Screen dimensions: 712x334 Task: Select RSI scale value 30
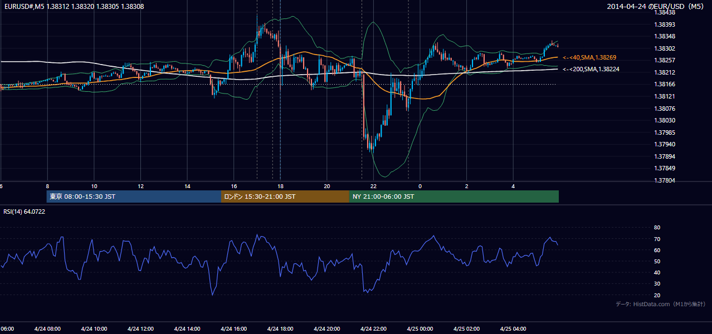tap(657, 284)
